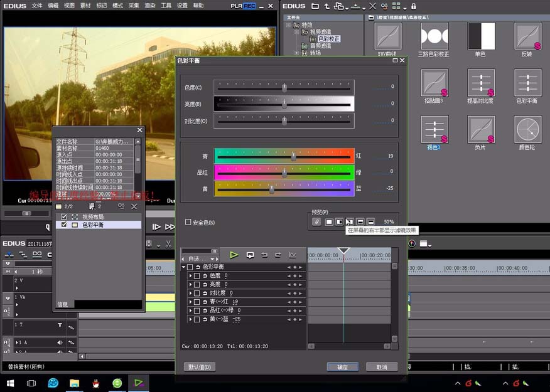
Task: Click the loop playback icon in keyframe panel
Action: [250, 255]
